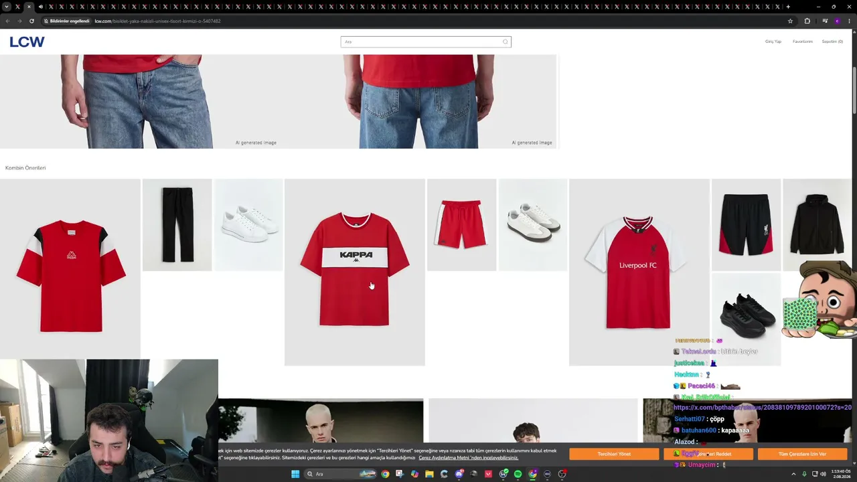
Task: Switch to the active Chrome profile window in taskbar
Action: [x=532, y=474]
